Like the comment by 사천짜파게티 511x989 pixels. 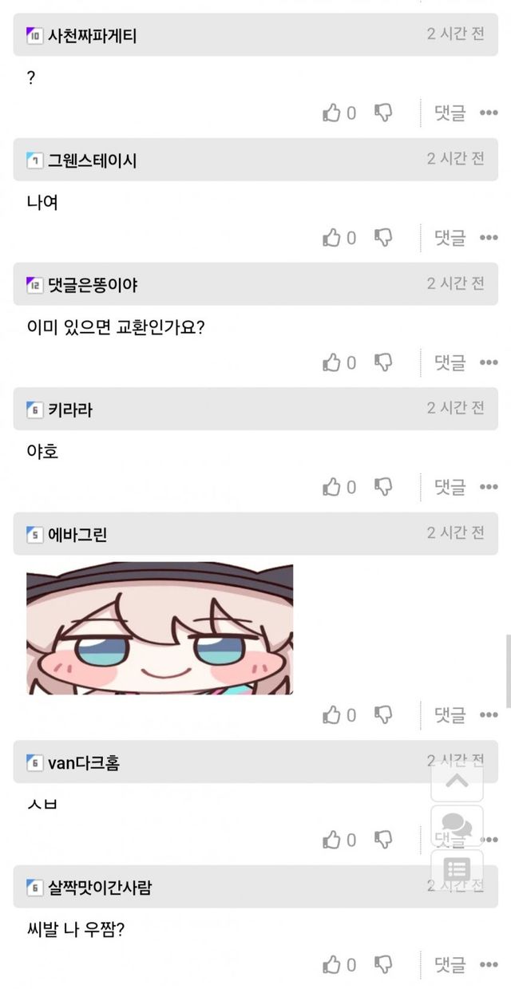[331, 113]
